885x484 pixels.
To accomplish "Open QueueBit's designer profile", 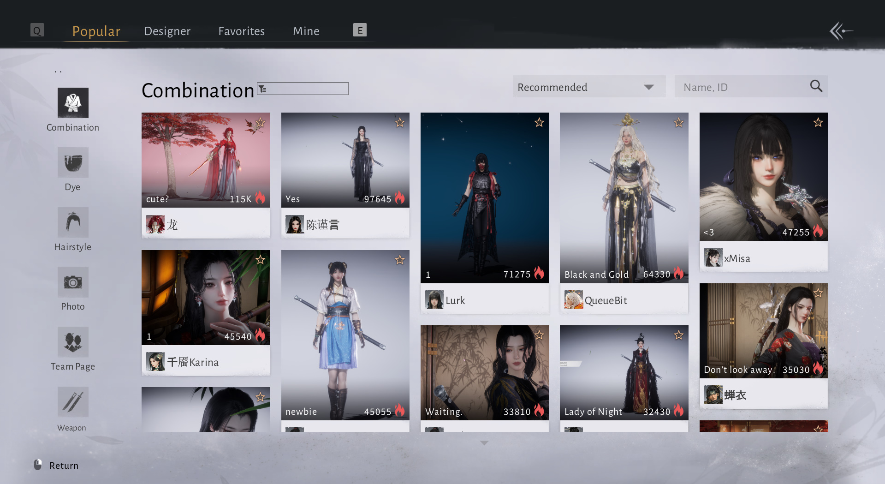I will tap(606, 300).
